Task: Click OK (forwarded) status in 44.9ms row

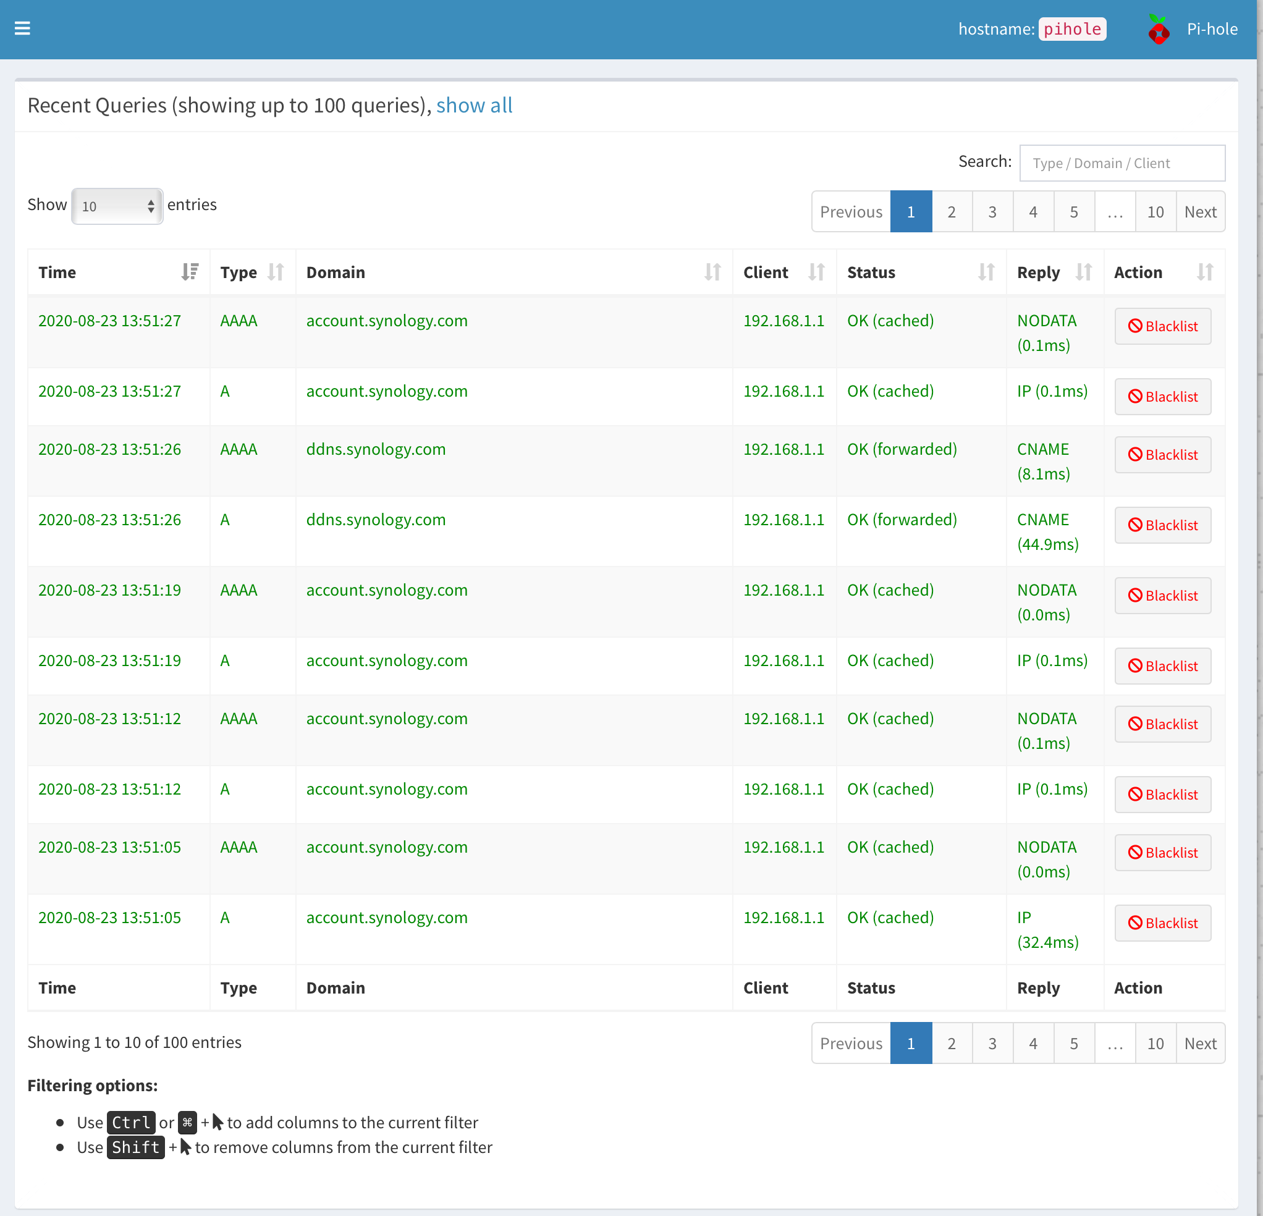Action: (902, 520)
